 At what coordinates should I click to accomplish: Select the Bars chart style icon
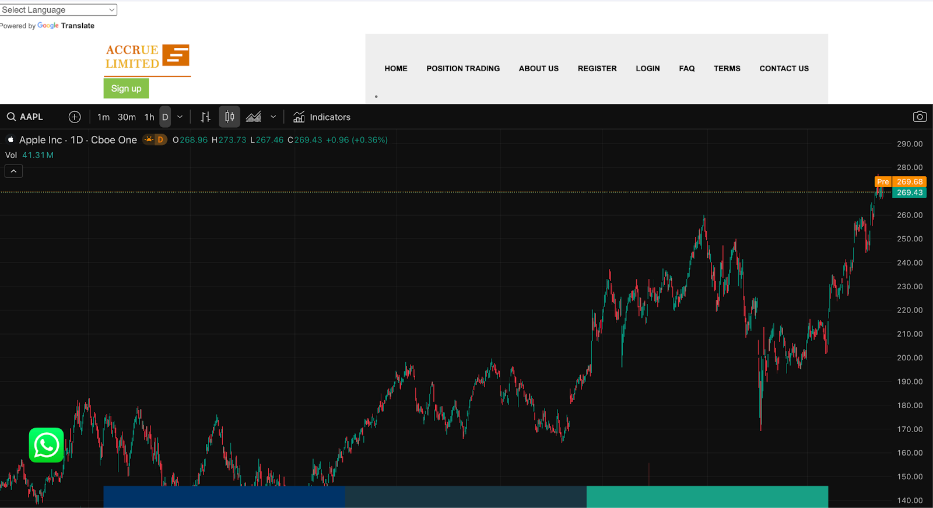(x=205, y=117)
